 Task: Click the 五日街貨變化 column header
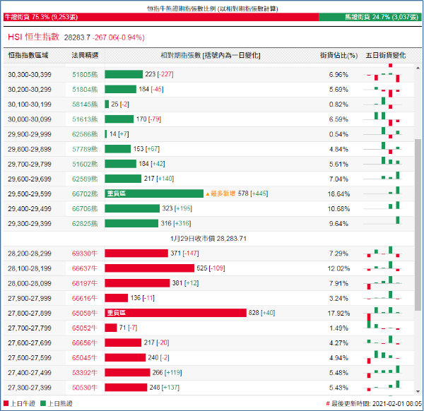[x=386, y=55]
